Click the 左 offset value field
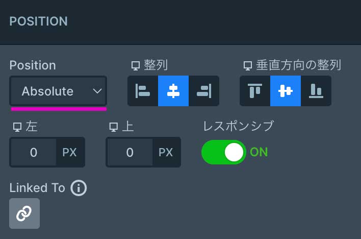This screenshot has width=361, height=239. point(33,152)
